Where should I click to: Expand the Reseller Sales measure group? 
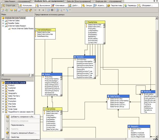pyautogui.click(x=3, y=23)
